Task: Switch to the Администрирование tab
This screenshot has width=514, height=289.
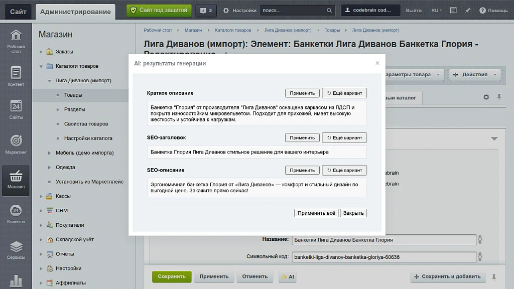Action: pyautogui.click(x=75, y=12)
